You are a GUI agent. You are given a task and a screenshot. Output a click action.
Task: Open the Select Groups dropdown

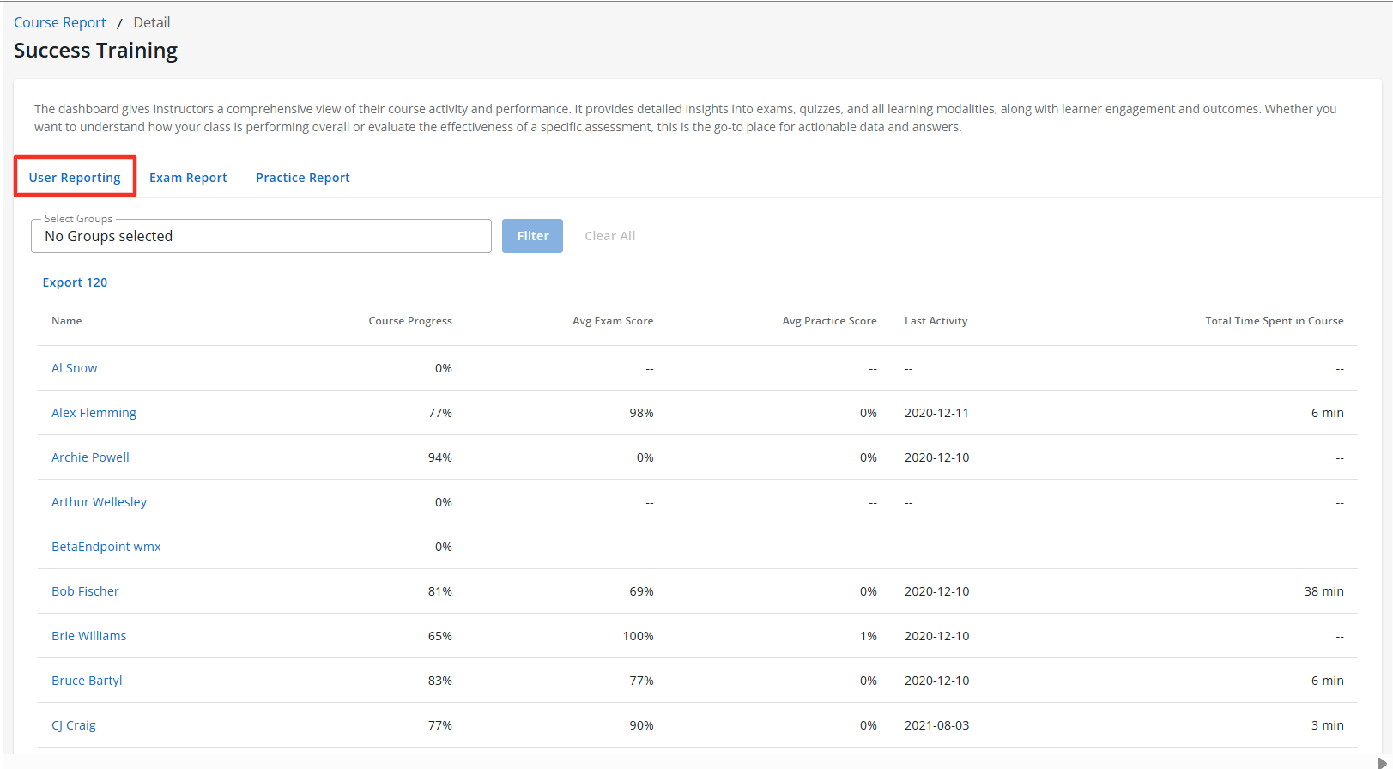(261, 236)
